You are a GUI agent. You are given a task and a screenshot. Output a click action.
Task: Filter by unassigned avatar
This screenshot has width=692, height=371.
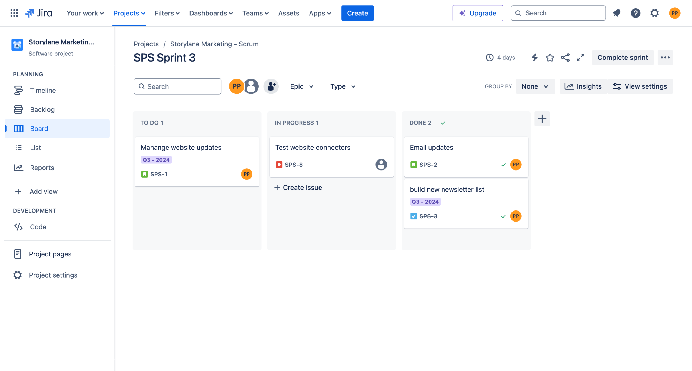251,86
